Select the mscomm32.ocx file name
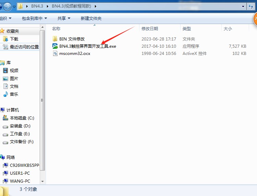Viewport: 257px width, 196px height. click(75, 54)
